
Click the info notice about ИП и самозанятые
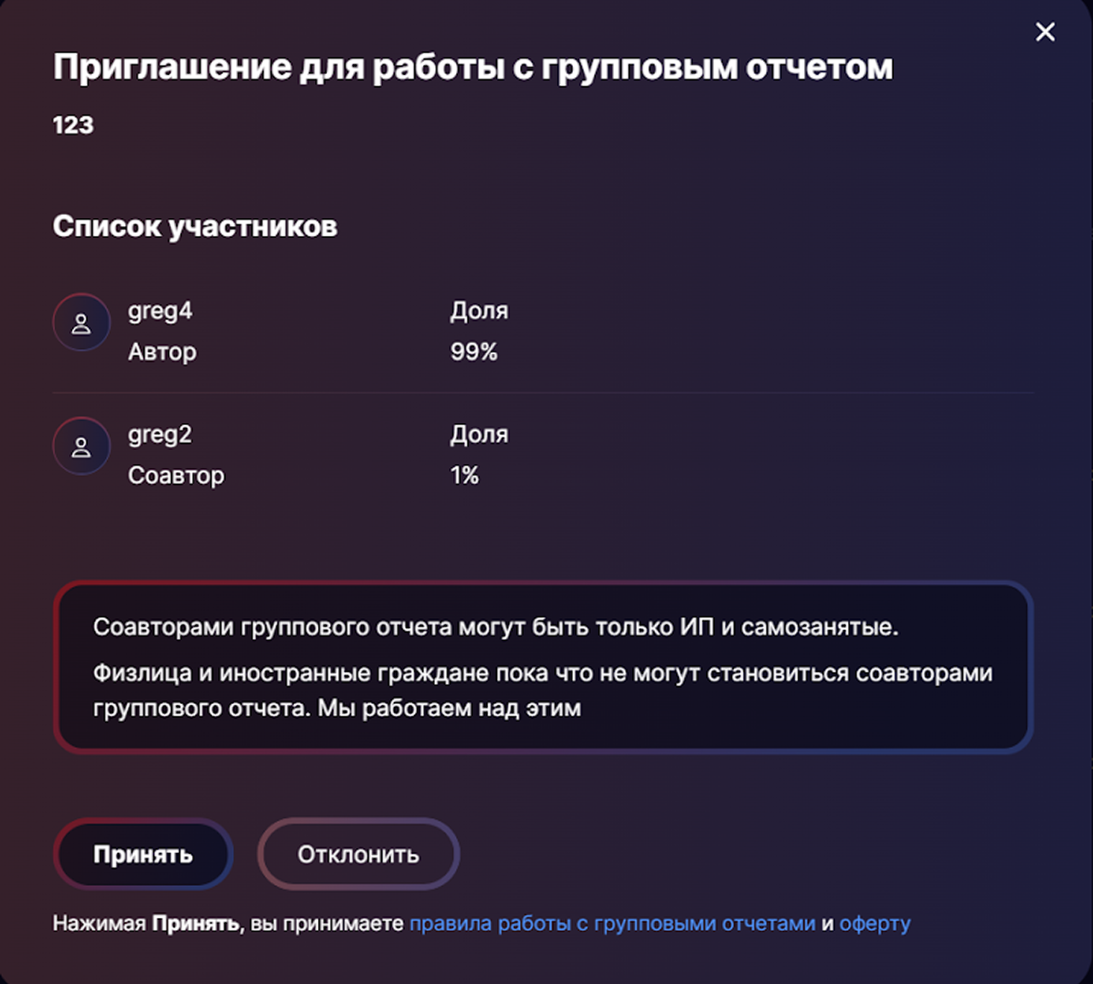[x=543, y=667]
